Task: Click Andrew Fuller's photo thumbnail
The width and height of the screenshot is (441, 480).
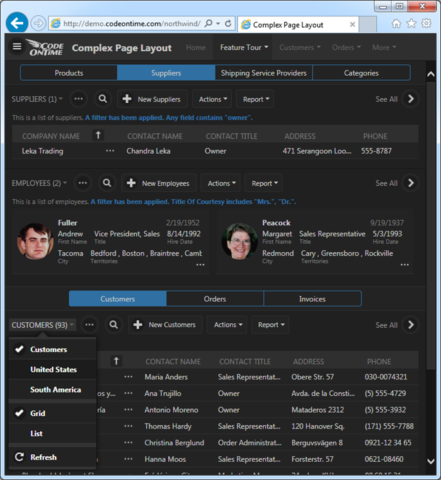Action: click(x=35, y=241)
